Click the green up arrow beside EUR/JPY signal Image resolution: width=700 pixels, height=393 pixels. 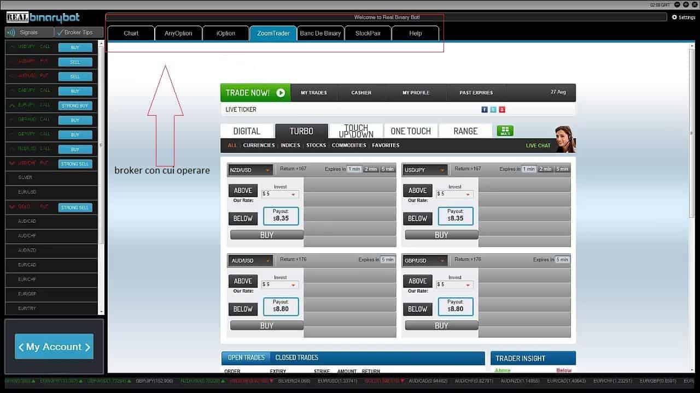13,105
